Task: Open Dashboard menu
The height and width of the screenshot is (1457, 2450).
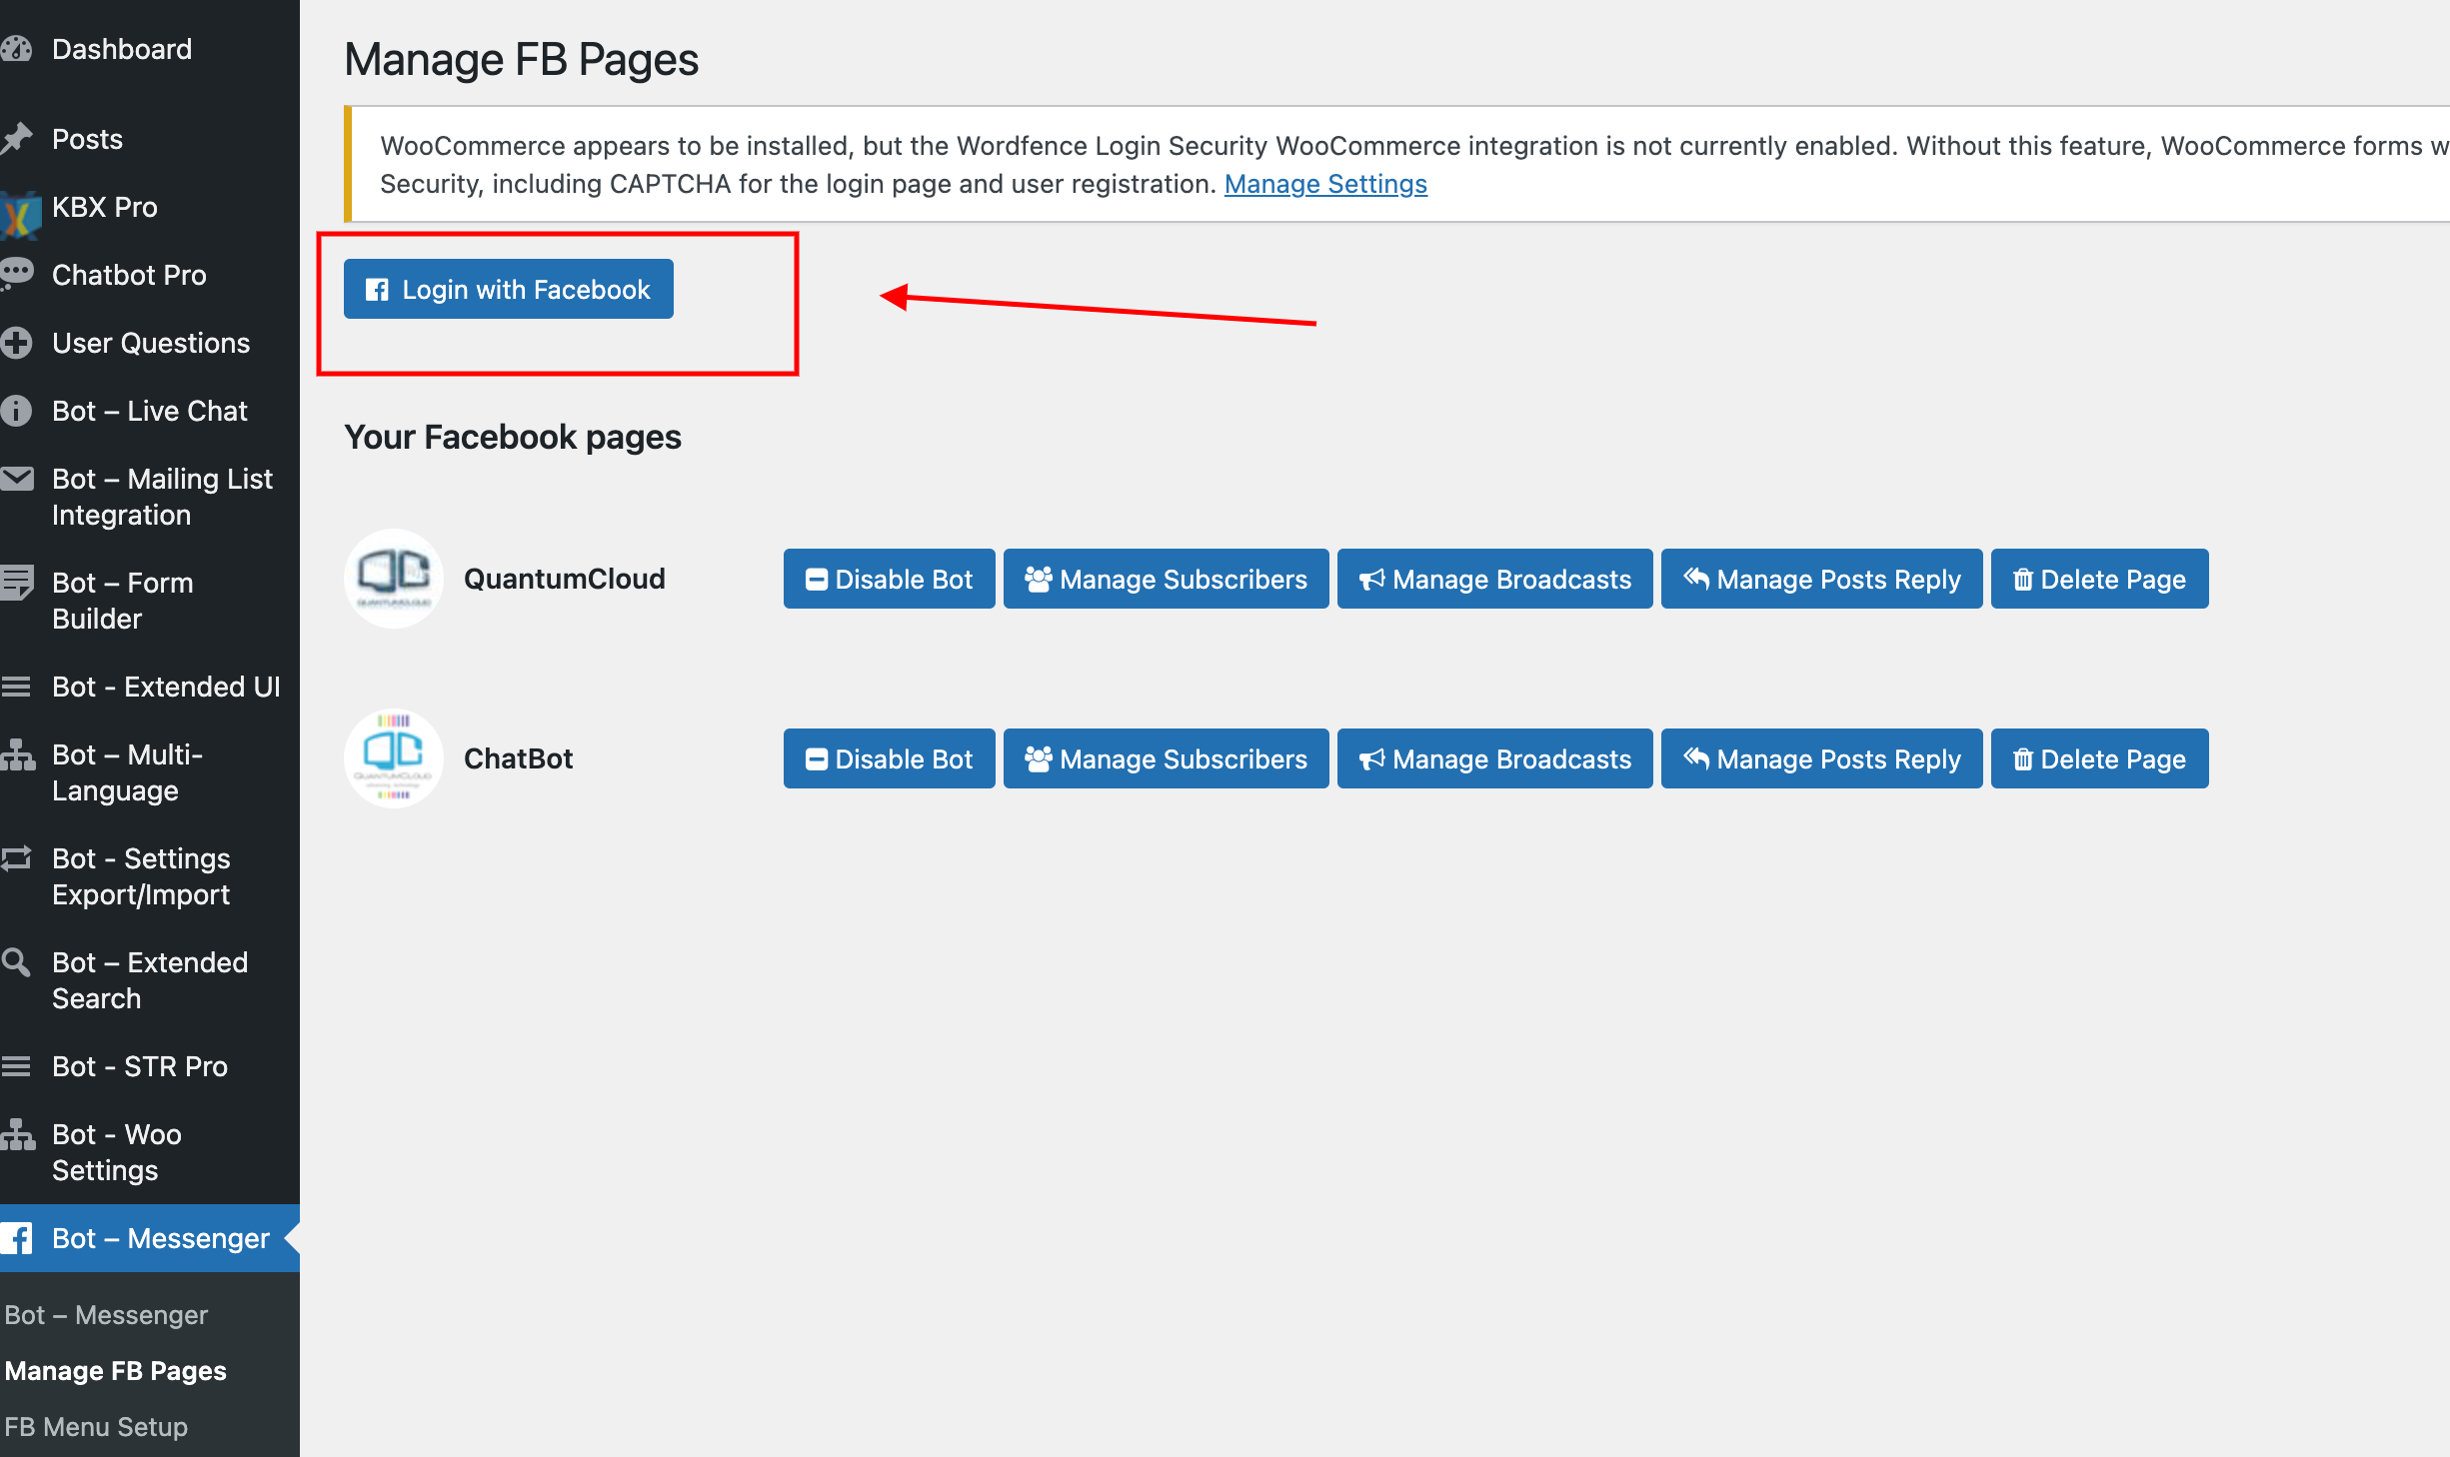Action: (122, 49)
